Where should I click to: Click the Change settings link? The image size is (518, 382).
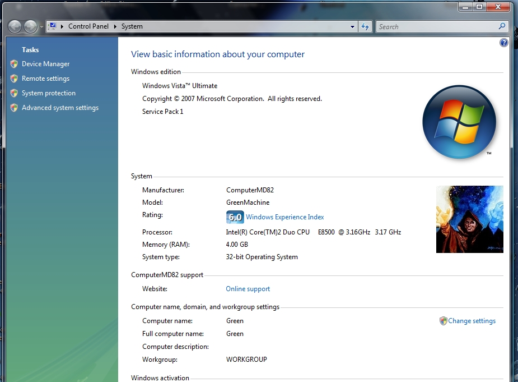coord(472,321)
